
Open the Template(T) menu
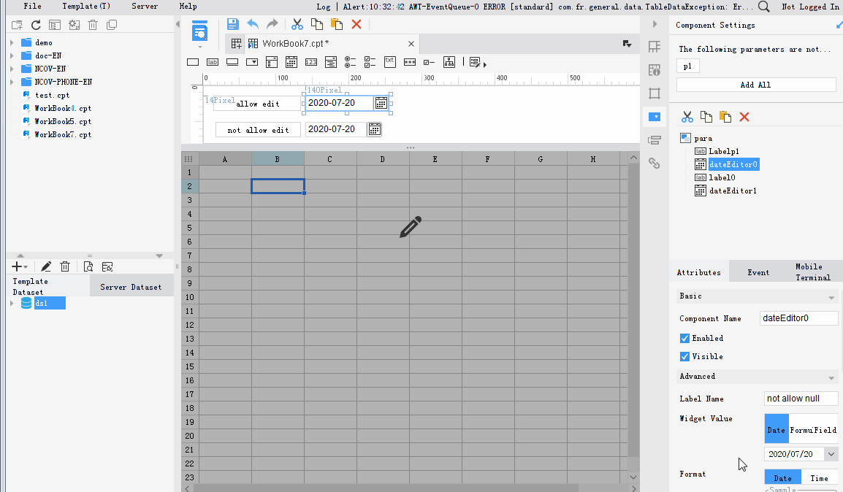[86, 7]
